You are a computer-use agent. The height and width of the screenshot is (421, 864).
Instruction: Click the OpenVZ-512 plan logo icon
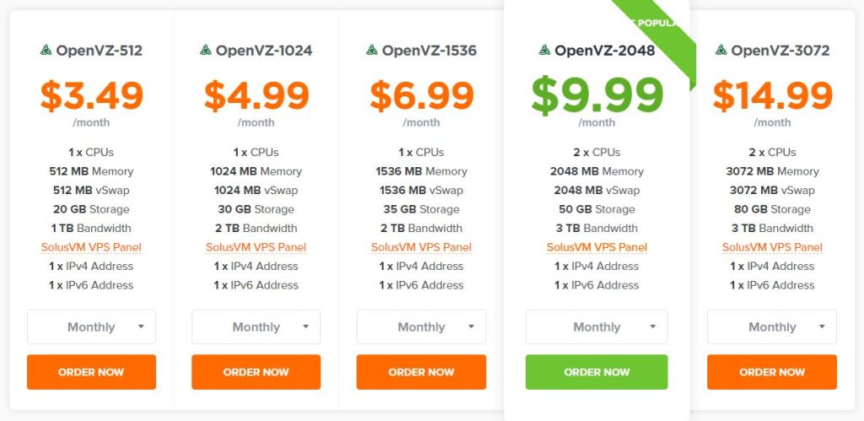[x=46, y=50]
